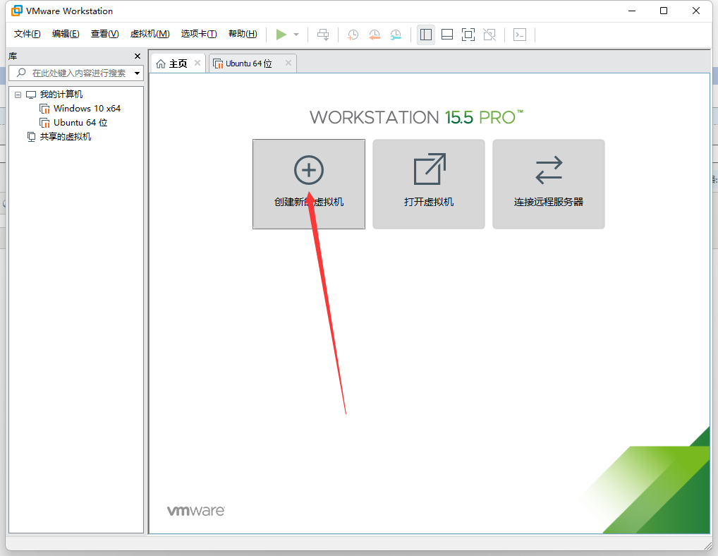Click the send Ctrl+Alt+Del toolbar icon

323,35
